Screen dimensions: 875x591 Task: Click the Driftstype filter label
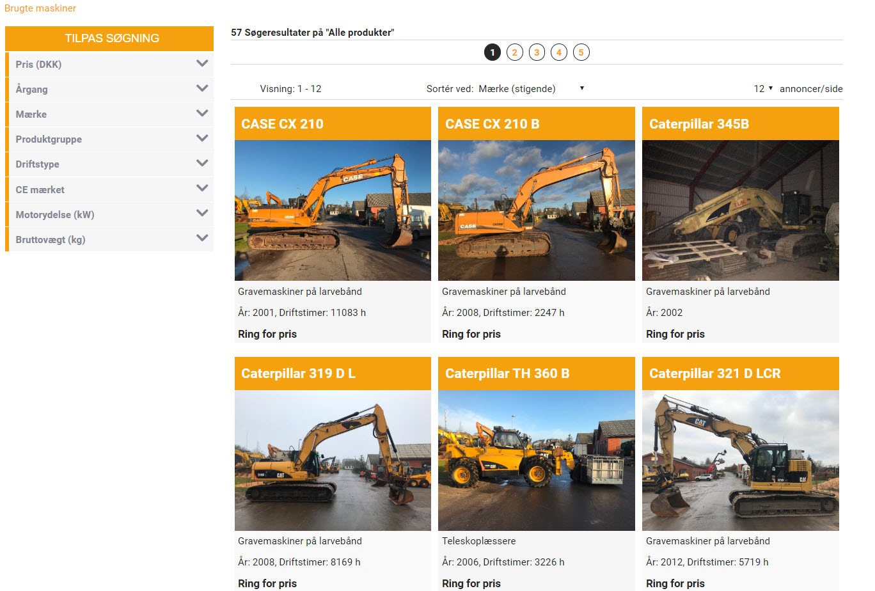37,164
